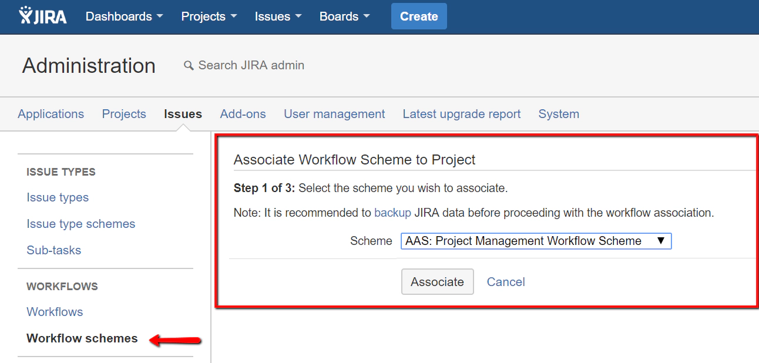759x363 pixels.
Task: Switch to the System admin tab
Action: click(x=558, y=114)
